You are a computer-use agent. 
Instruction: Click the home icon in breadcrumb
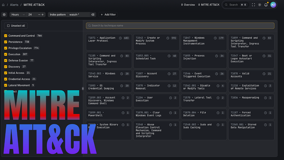tap(3, 5)
